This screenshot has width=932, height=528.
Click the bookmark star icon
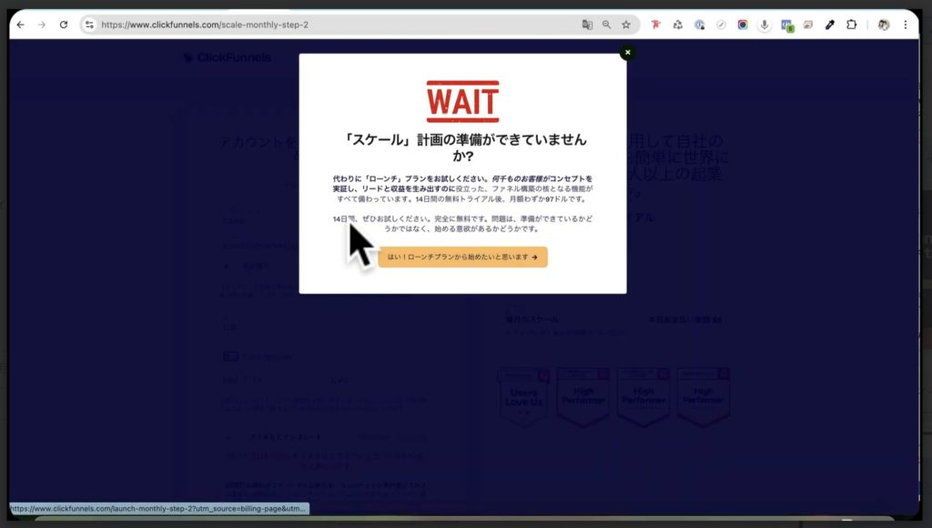tap(625, 25)
